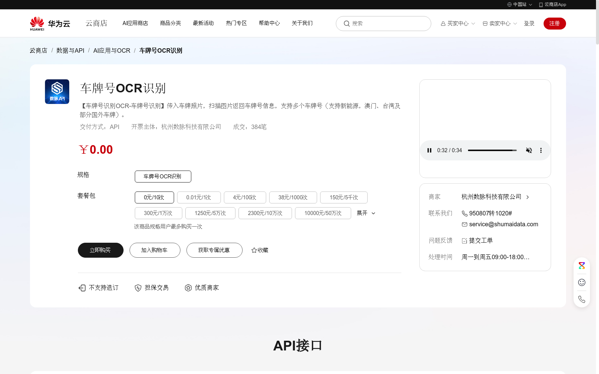Select the 38元/1000次 package

click(293, 197)
